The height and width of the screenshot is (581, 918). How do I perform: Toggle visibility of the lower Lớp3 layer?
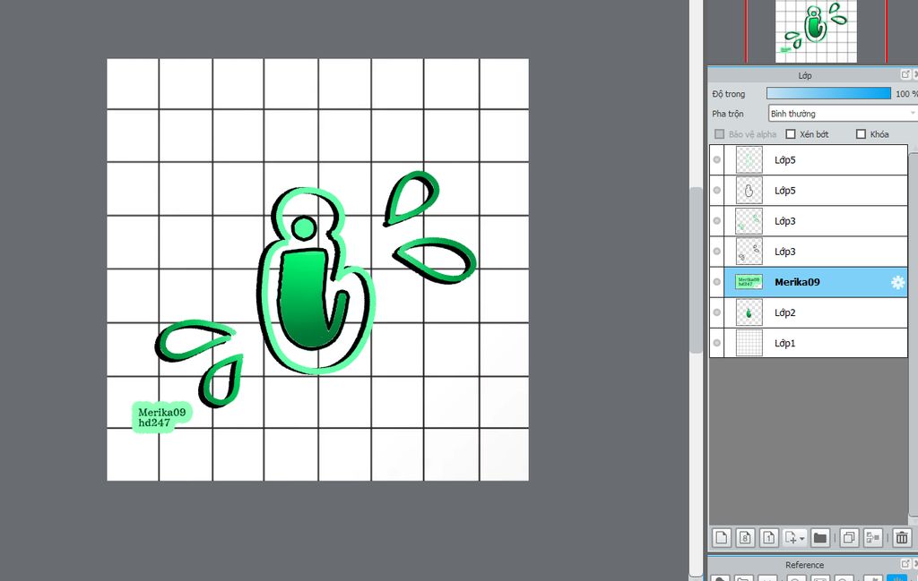(x=716, y=251)
